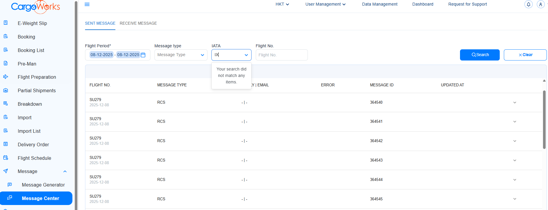The width and height of the screenshot is (548, 210).
Task: Click the Message Generator chat icon
Action: (x=10, y=185)
